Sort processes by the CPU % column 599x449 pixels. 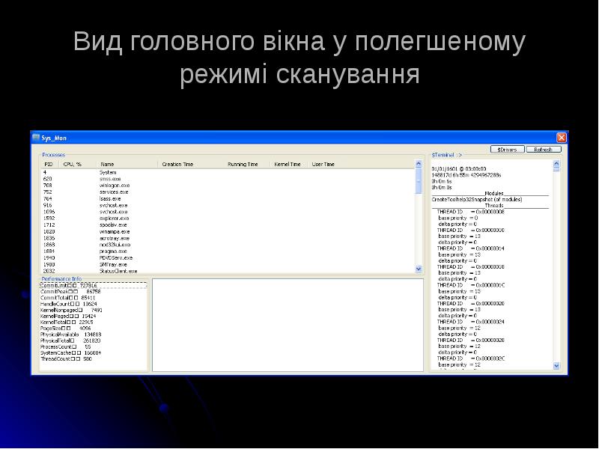tap(71, 163)
